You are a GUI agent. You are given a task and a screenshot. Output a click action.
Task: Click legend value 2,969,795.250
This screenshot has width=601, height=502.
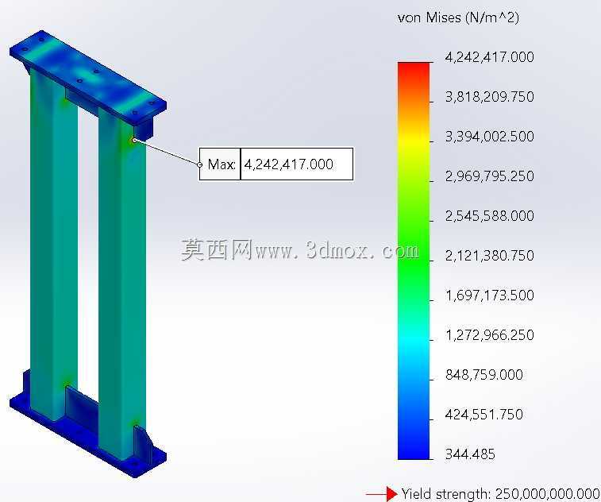490,176
